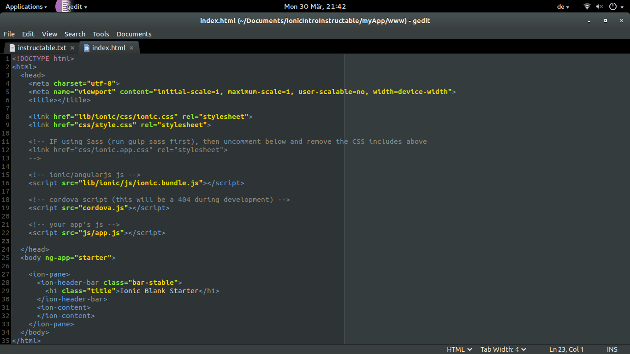Click the closing html tag
This screenshot has width=630, height=354.
tap(26, 341)
